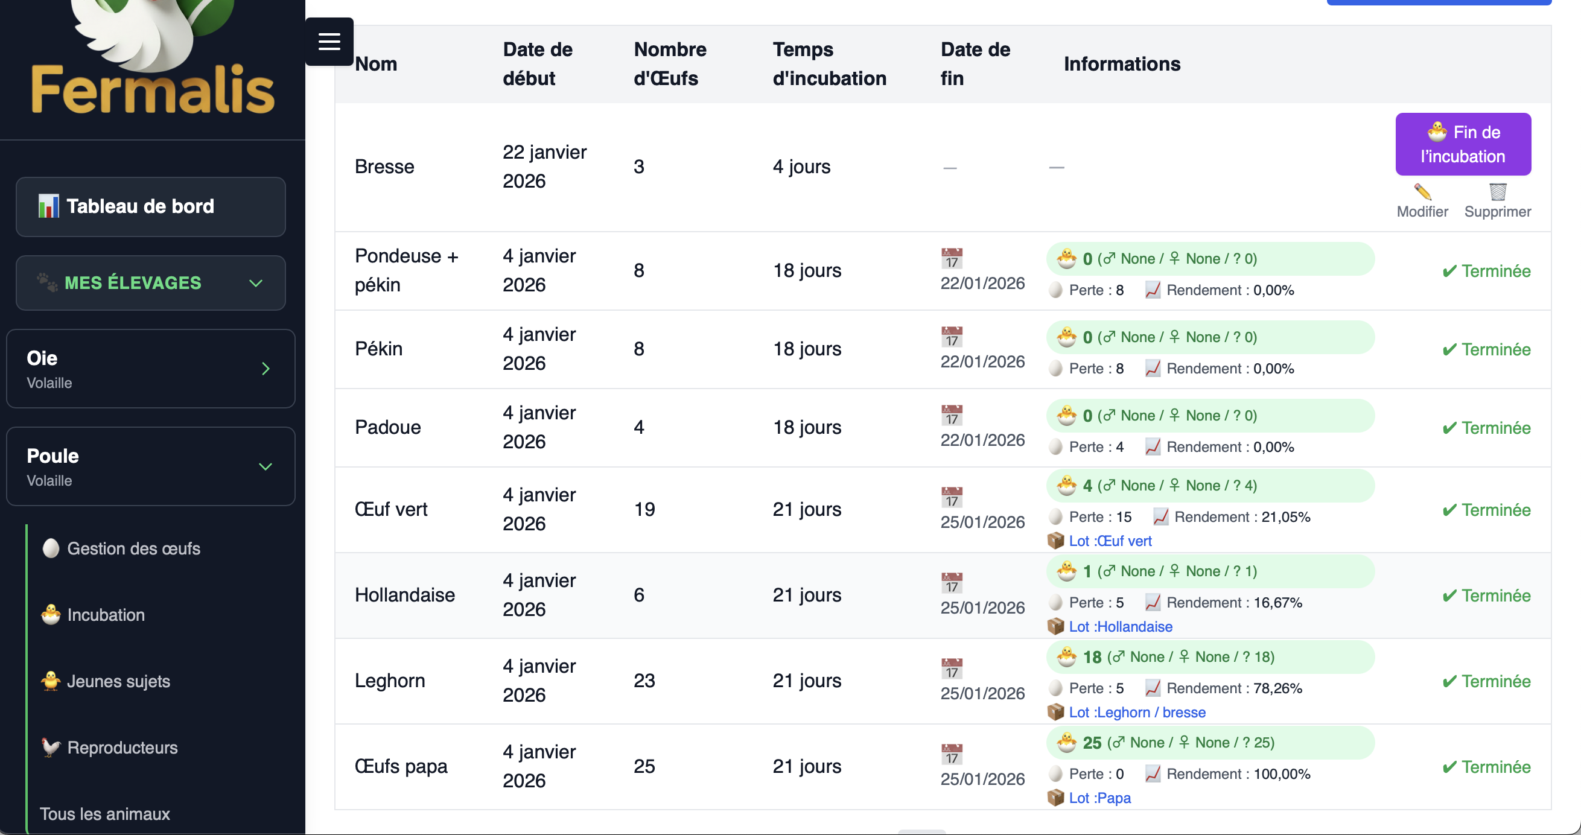1581x835 pixels.
Task: Open the Lot Leghorn / bresse link
Action: (1137, 713)
